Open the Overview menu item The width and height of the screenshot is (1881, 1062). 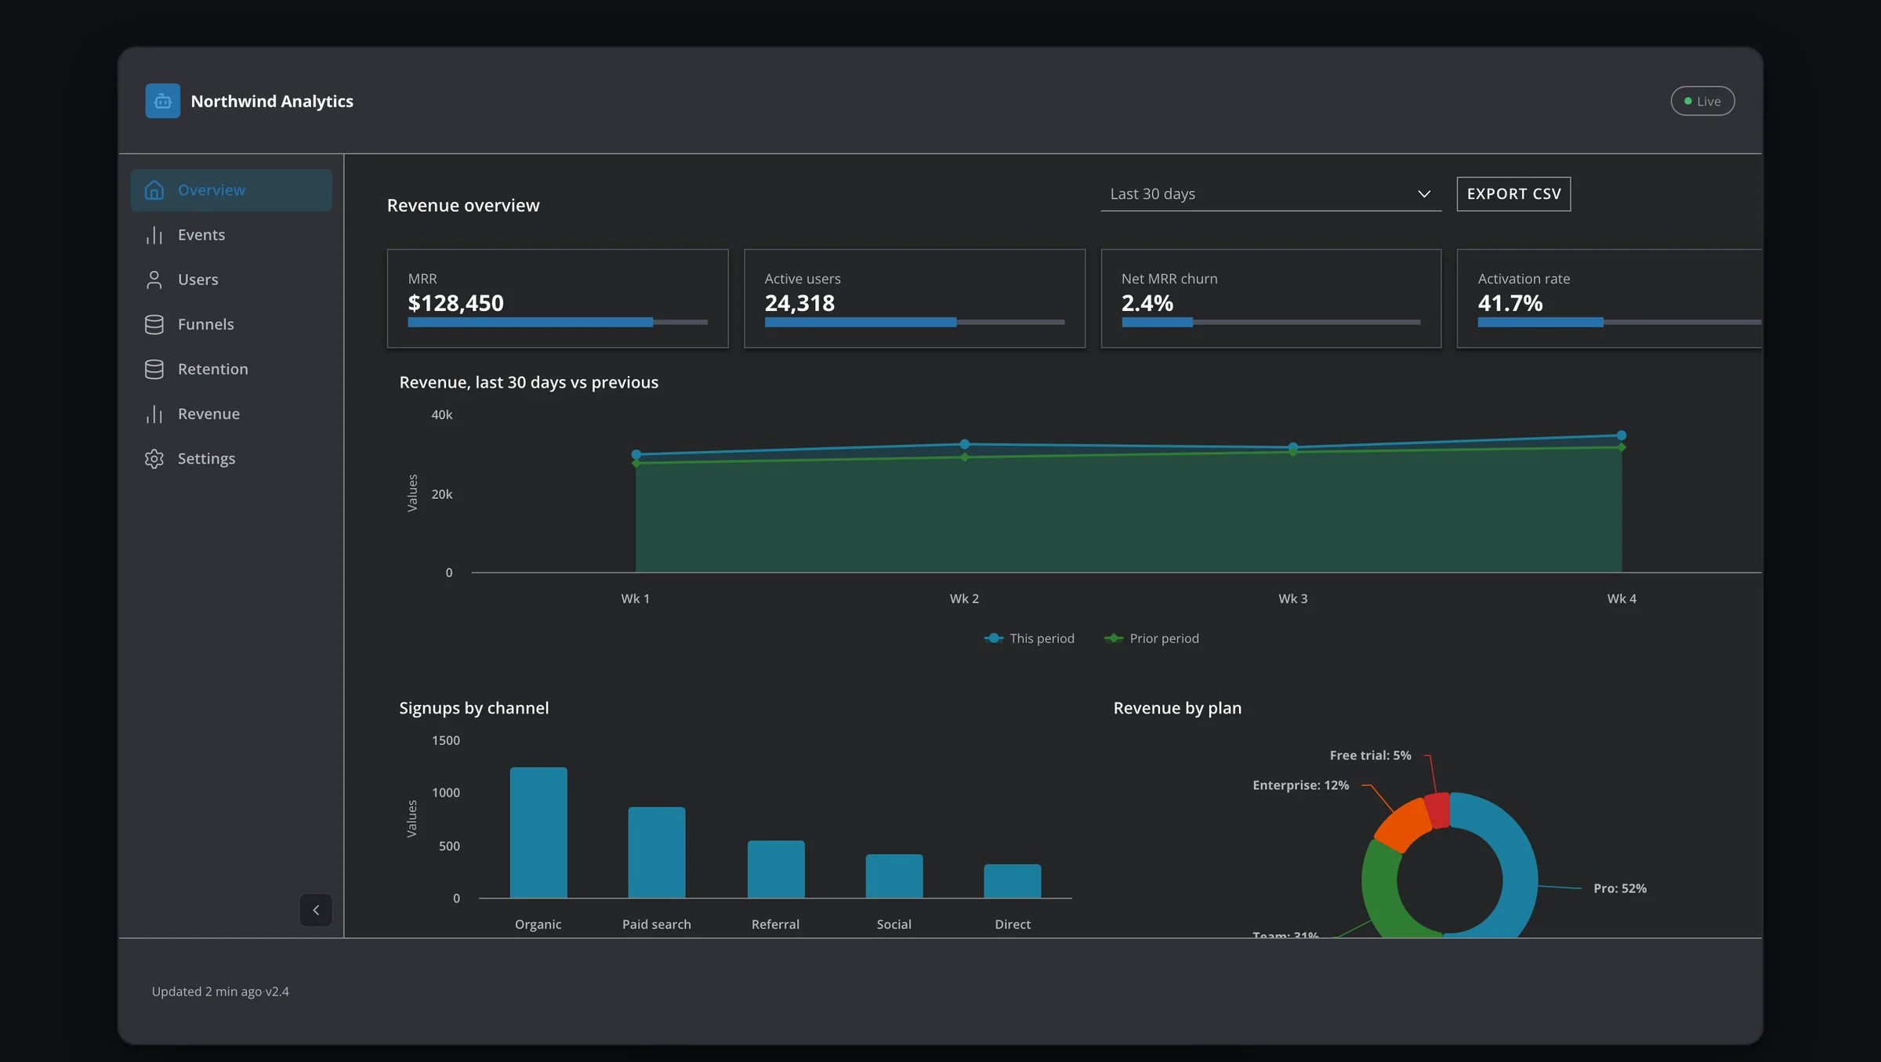231,190
